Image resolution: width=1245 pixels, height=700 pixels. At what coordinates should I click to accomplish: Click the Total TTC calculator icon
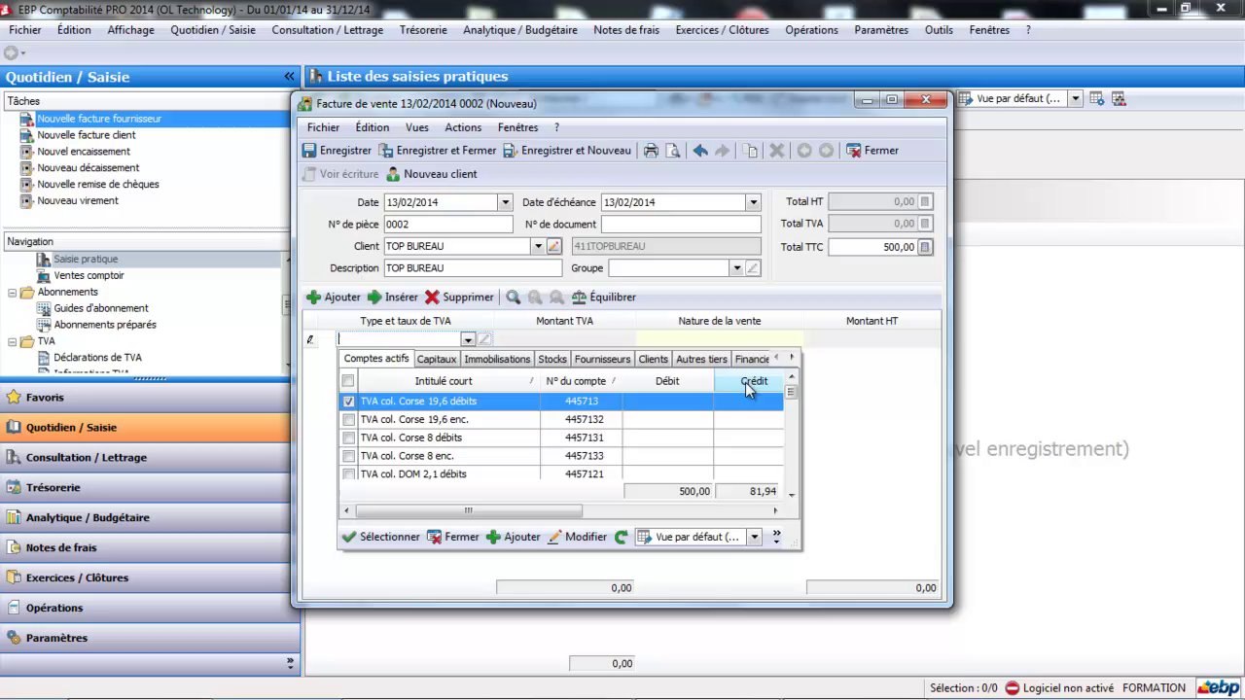coord(925,247)
